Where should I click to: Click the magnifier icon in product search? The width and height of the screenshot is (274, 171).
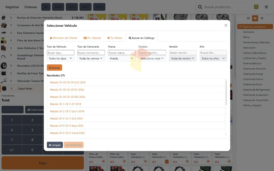(x=200, y=7)
